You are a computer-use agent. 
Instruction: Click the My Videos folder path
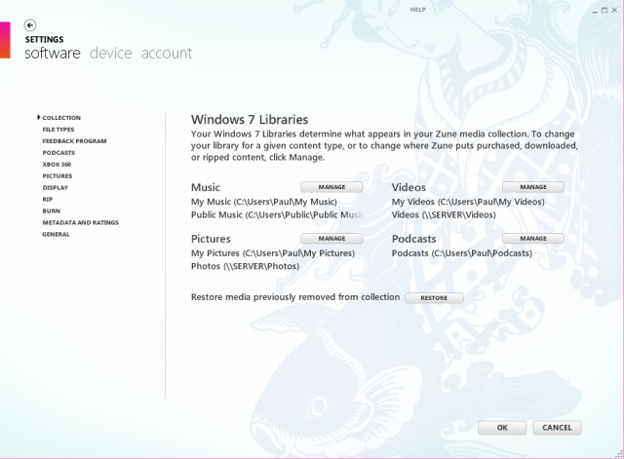[x=468, y=202]
